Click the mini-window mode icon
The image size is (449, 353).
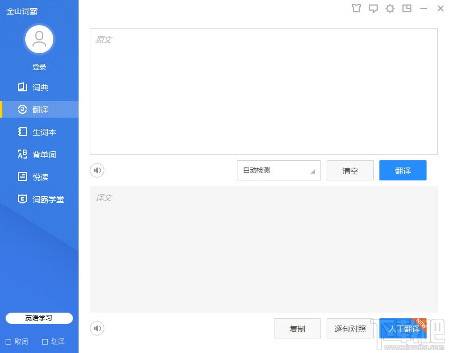pyautogui.click(x=406, y=8)
